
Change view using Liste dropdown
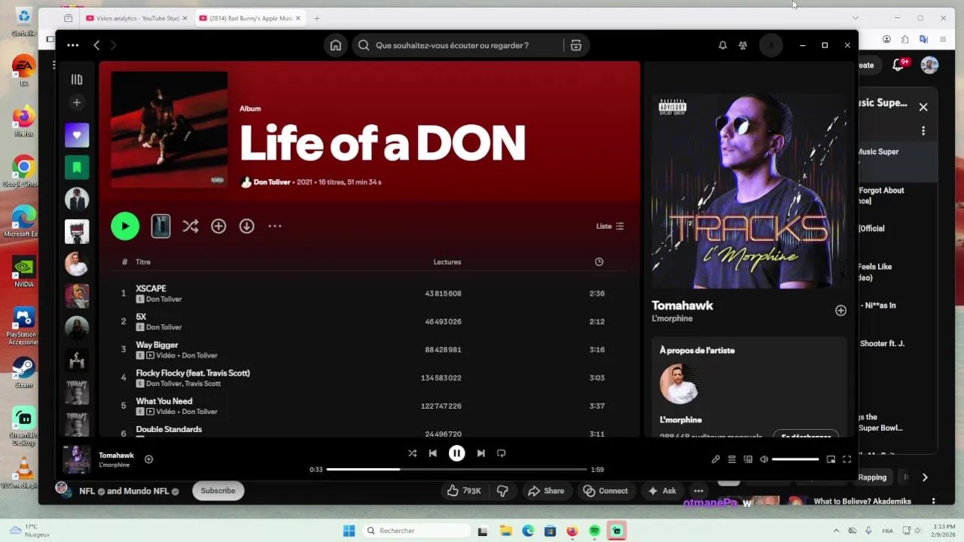click(x=610, y=226)
